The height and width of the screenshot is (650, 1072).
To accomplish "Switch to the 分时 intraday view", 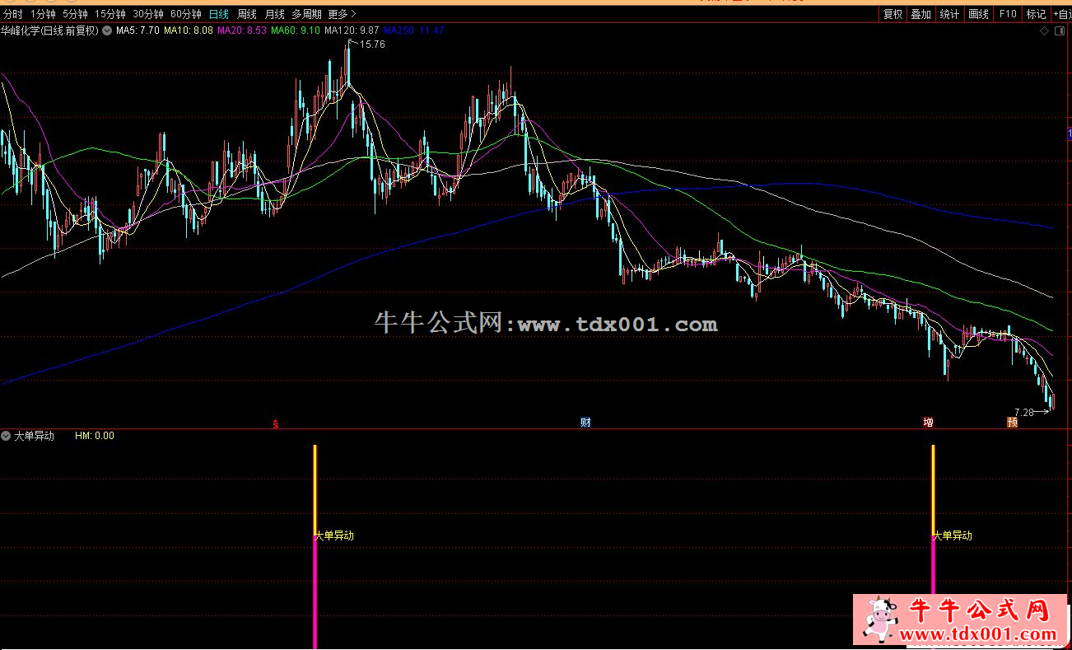I will pos(13,14).
